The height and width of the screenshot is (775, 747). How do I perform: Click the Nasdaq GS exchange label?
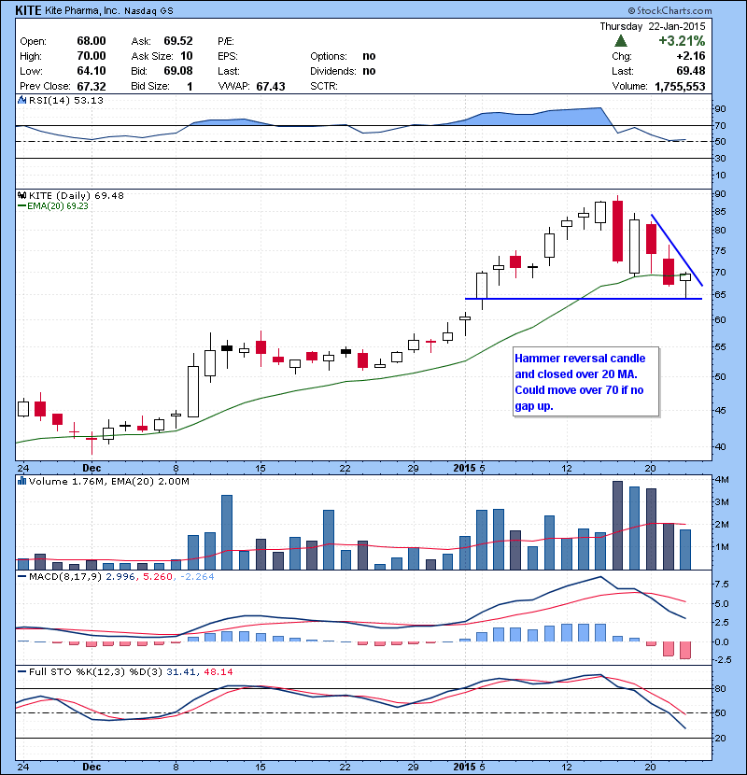148,11
